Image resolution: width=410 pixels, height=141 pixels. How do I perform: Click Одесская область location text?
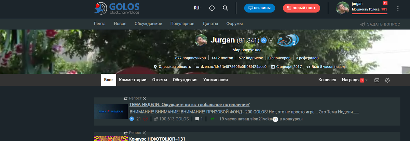175,67
